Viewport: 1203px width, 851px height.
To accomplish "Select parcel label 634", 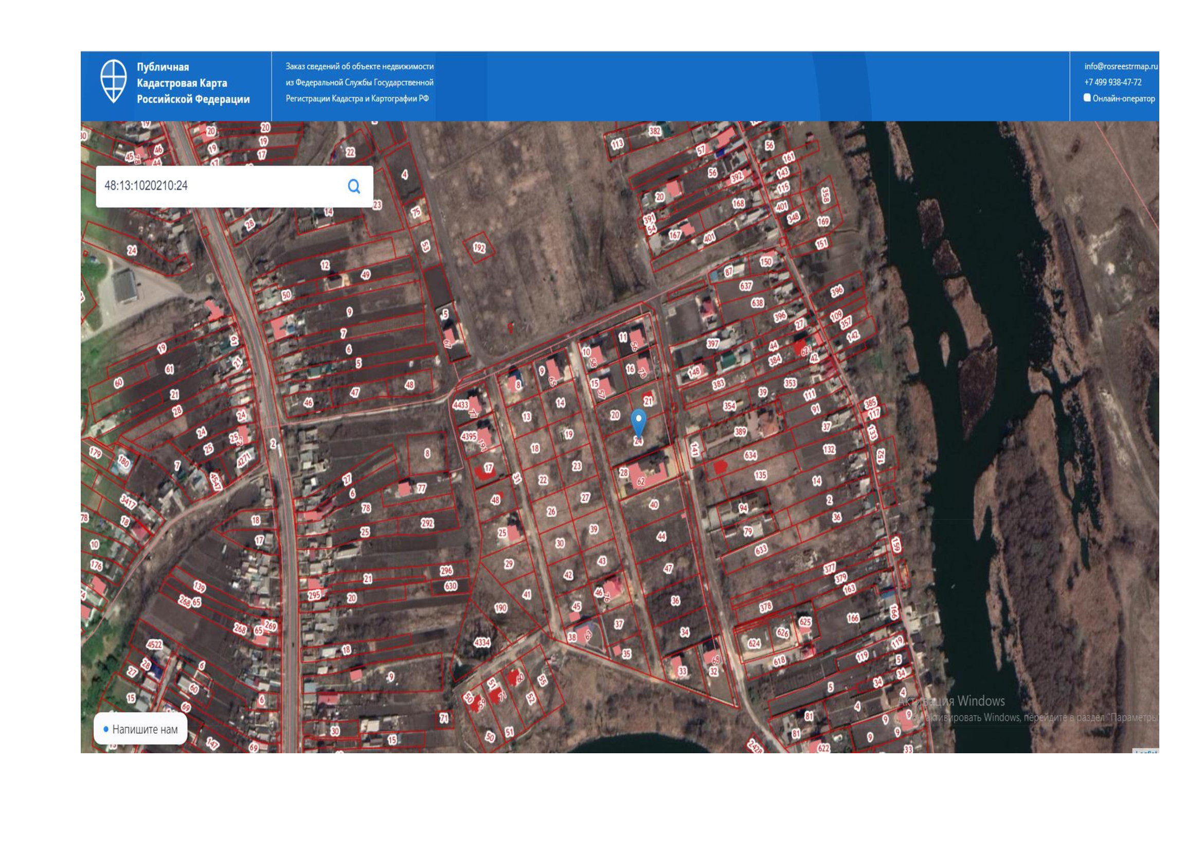I will tap(750, 455).
